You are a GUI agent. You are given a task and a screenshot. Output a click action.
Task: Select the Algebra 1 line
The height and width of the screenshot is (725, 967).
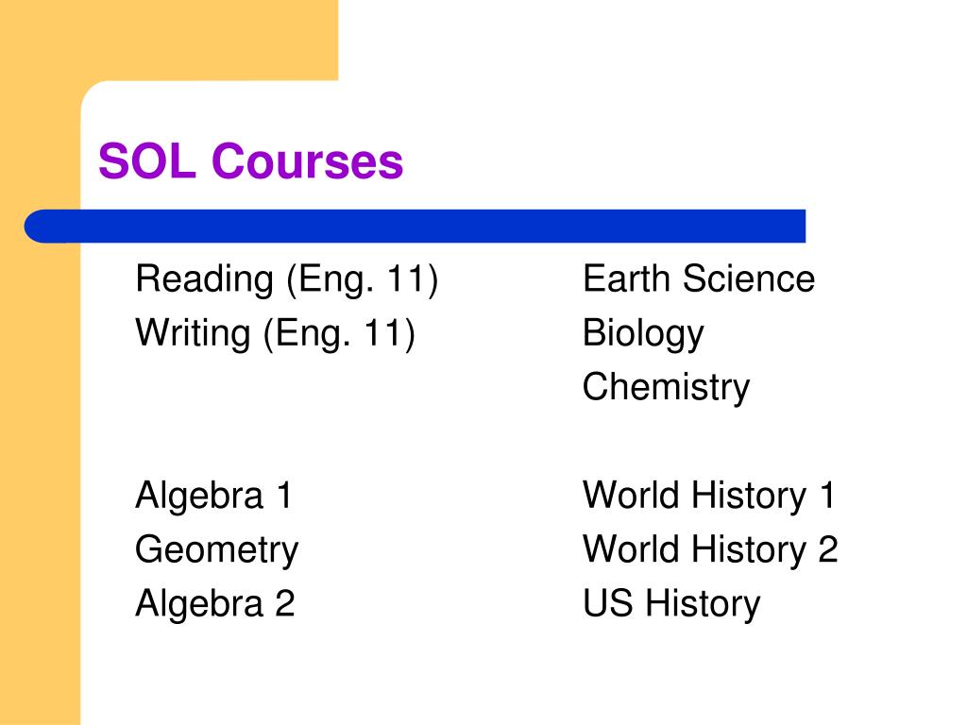click(x=214, y=496)
